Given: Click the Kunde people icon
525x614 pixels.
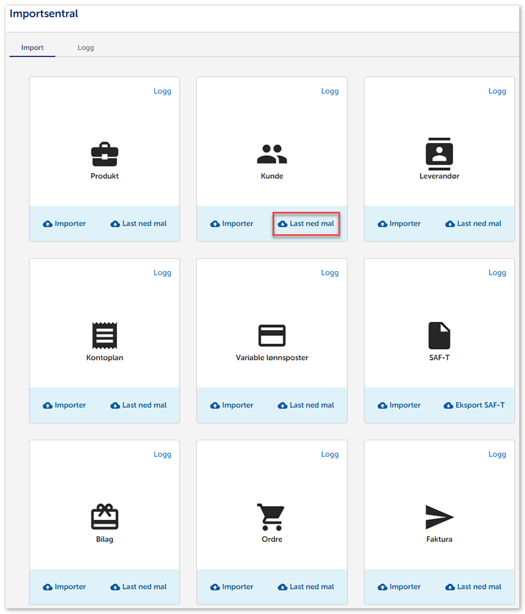Looking at the screenshot, I should (272, 154).
